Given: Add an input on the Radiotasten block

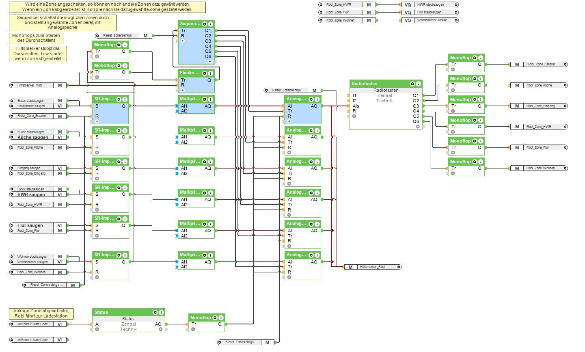Looking at the screenshot, I should [x=354, y=116].
